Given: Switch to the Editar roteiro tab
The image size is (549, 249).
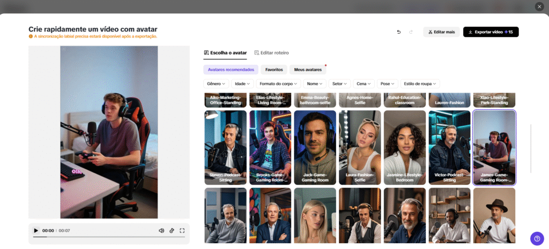Looking at the screenshot, I should [x=272, y=53].
